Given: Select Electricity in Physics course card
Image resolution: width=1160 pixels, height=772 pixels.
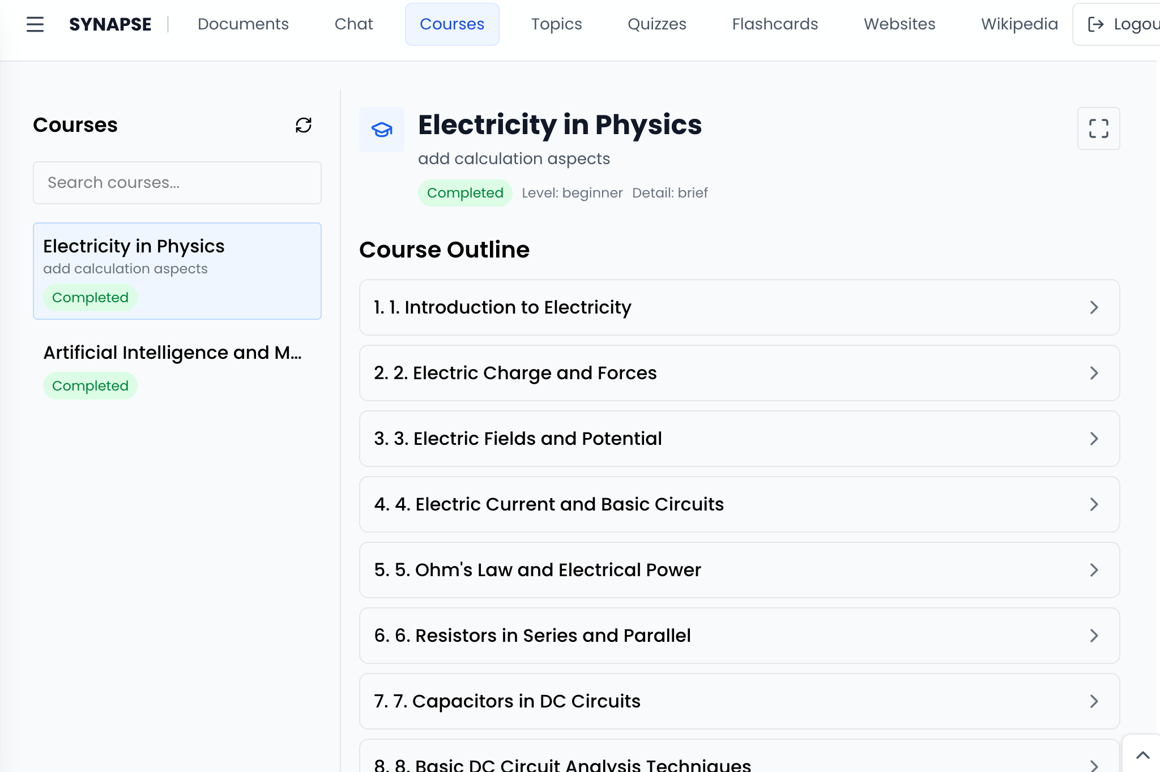Looking at the screenshot, I should click(x=177, y=271).
